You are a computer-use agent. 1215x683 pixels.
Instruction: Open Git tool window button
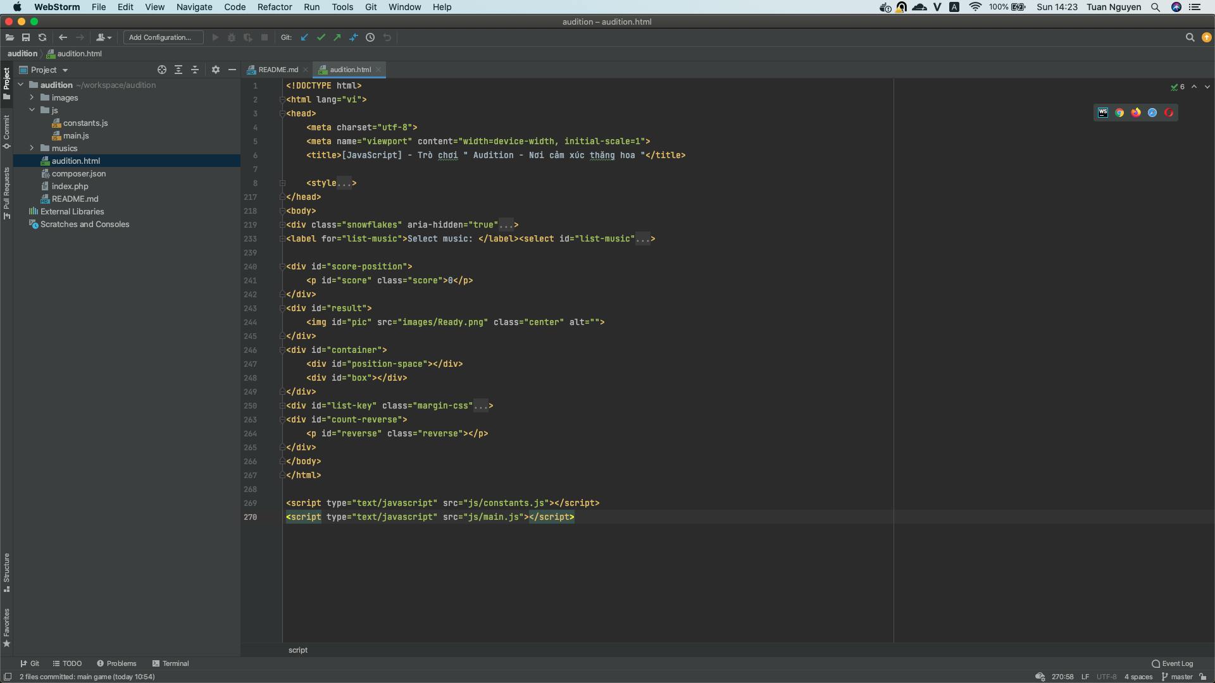pos(30,663)
